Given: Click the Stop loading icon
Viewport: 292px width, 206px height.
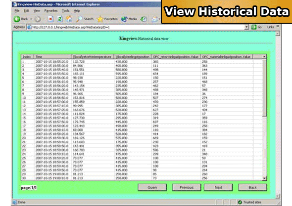Looking at the screenshot, I should [x=50, y=19].
